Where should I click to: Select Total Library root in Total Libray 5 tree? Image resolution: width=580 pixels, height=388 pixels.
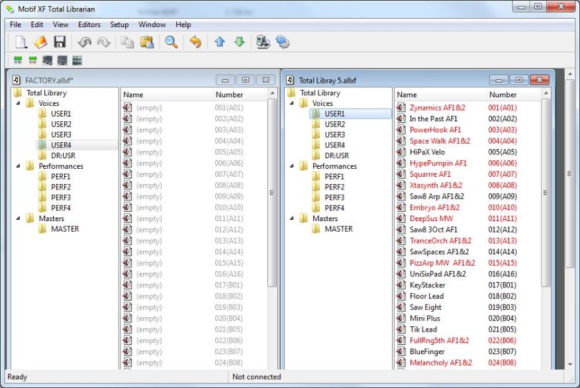click(320, 93)
